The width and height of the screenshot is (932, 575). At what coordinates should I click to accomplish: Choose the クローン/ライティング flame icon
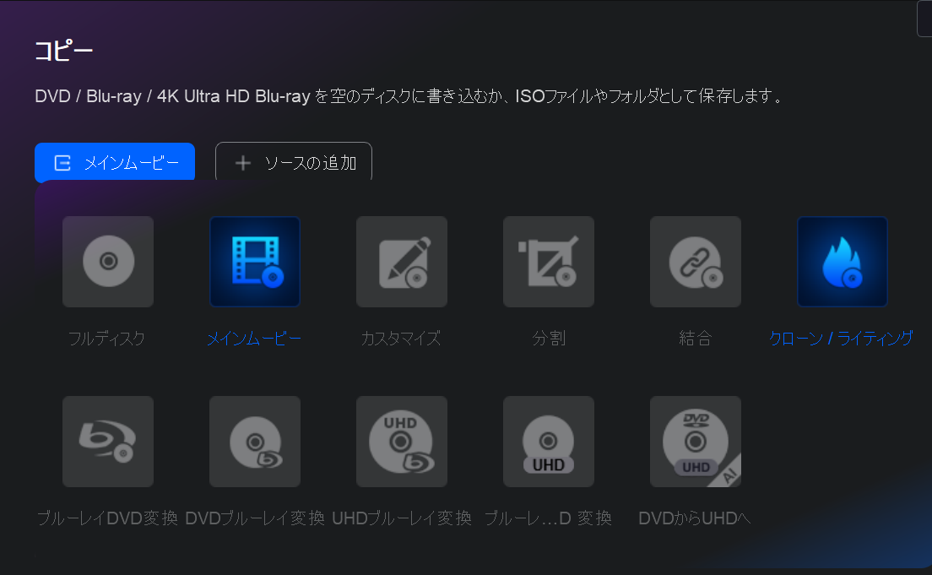843,262
